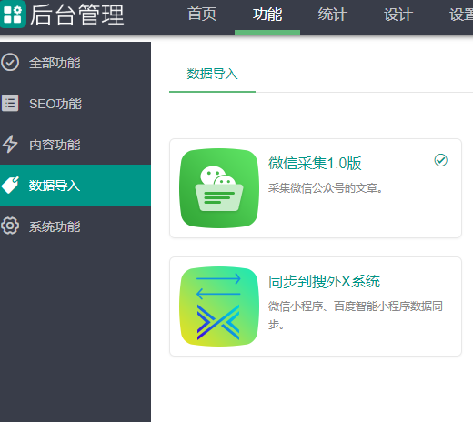Click the 数据导入 tag icon
473x422 pixels.
(x=10, y=185)
